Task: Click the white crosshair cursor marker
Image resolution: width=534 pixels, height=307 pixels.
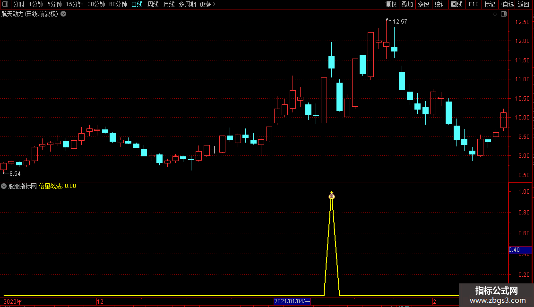Action: tap(214, 150)
